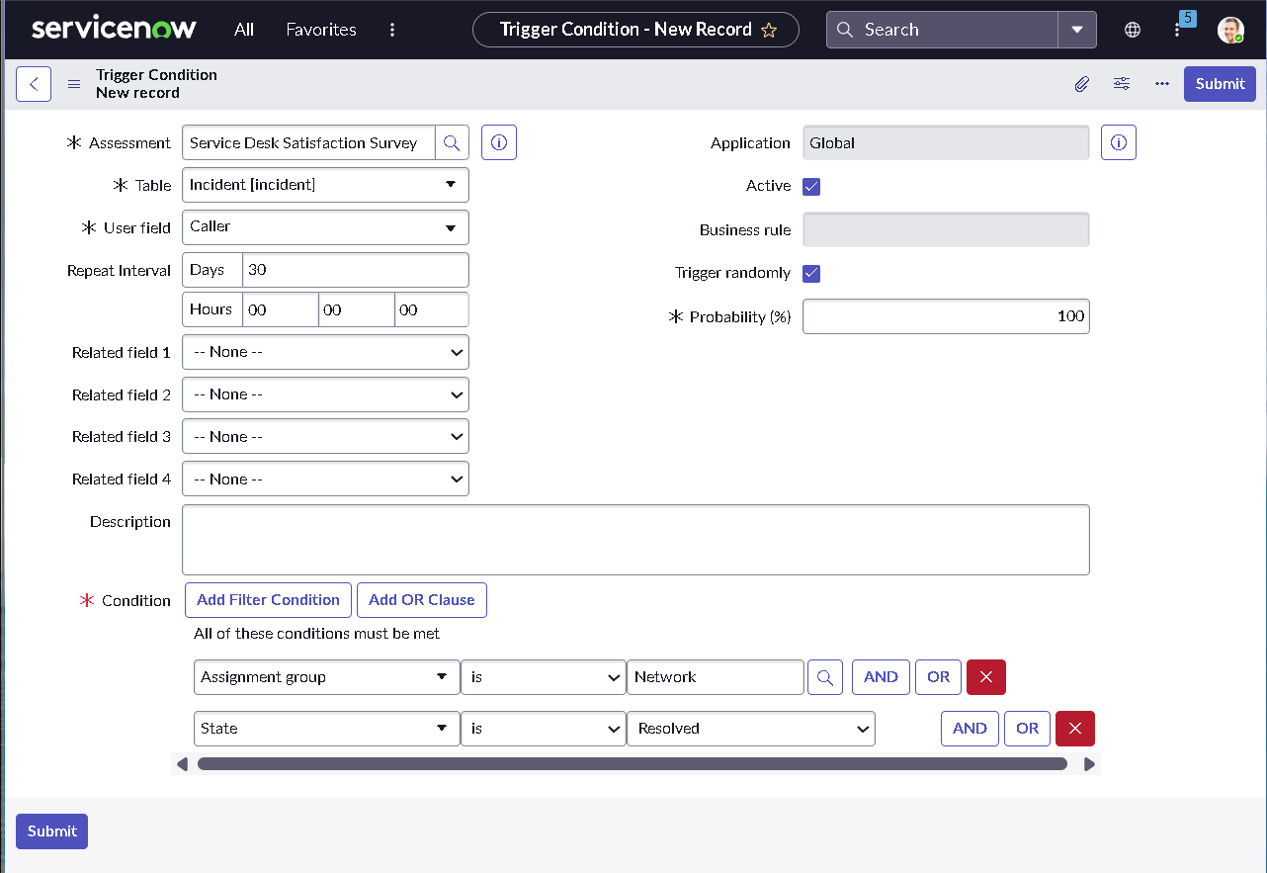Submit the new Trigger Condition record
The image size is (1267, 873).
click(x=1219, y=84)
